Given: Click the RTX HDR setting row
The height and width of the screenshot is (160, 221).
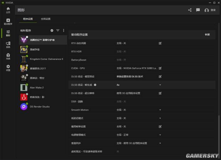Looking at the screenshot, I should [142, 52].
